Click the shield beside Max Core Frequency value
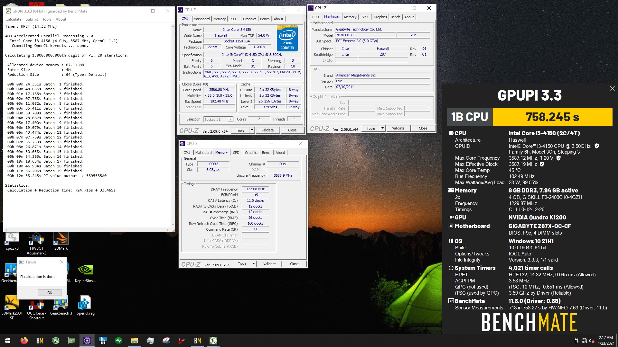 point(558,158)
